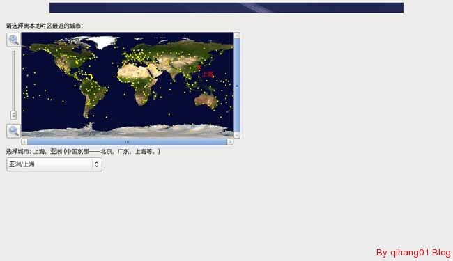Screen dimensions: 453x261
Task: Click the map's vertical scrollbar up arrow
Action: (x=237, y=35)
